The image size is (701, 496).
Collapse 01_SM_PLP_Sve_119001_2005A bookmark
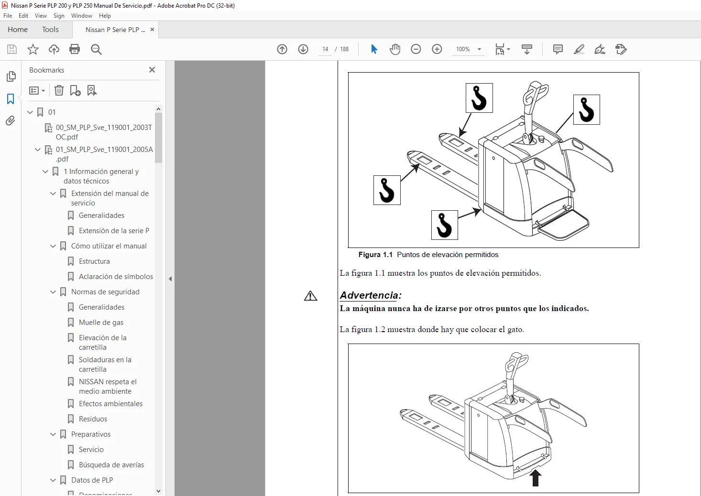pos(38,150)
